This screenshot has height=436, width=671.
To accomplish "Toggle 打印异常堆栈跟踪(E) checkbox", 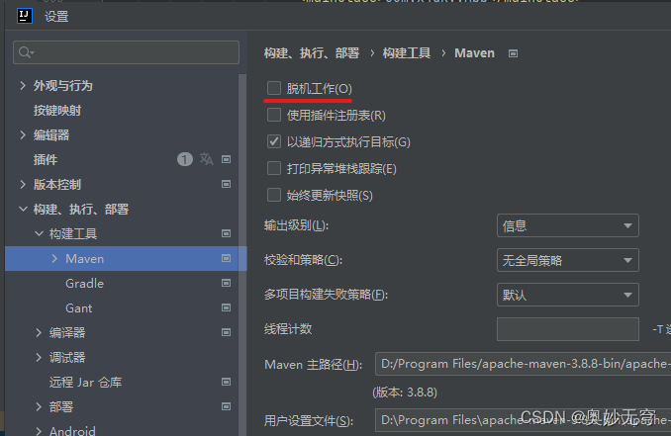I will [x=274, y=168].
